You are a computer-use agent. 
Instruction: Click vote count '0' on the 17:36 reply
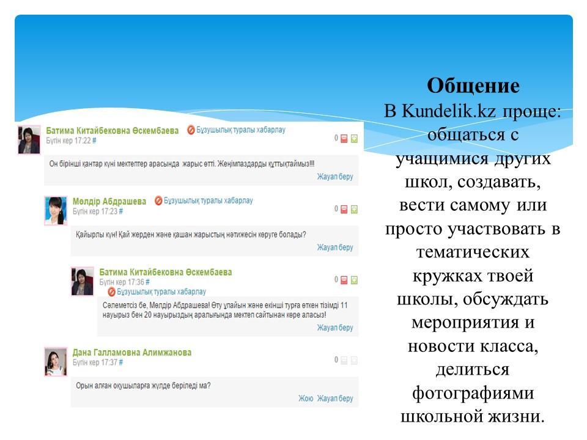(x=336, y=279)
